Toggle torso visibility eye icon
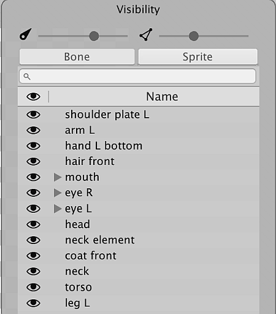Image resolution: width=276 pixels, height=314 pixels. point(33,287)
